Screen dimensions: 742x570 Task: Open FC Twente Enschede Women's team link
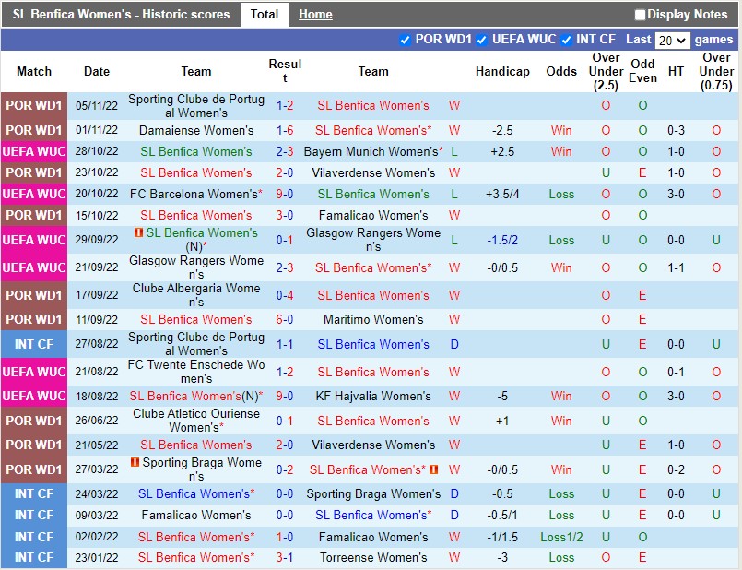point(196,372)
